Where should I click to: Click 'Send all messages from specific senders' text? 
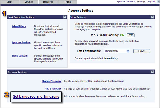[49, 59]
